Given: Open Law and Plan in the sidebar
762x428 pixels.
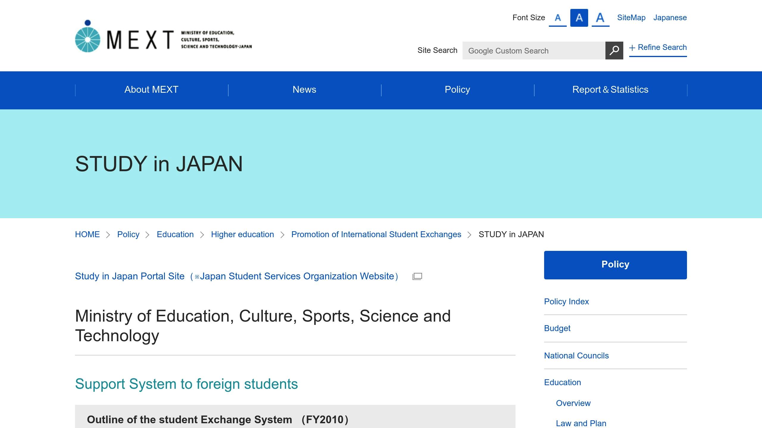Looking at the screenshot, I should pos(581,423).
